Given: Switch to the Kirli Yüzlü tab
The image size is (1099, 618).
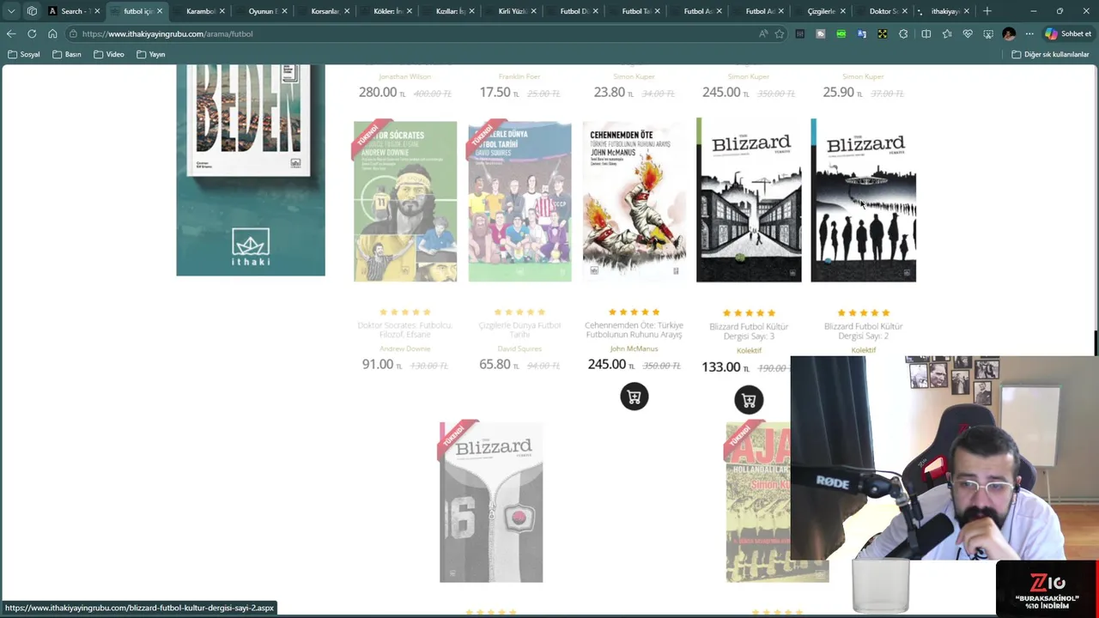Looking at the screenshot, I should coord(512,11).
